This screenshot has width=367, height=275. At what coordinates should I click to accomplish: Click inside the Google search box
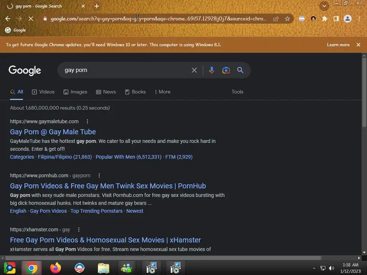click(127, 70)
